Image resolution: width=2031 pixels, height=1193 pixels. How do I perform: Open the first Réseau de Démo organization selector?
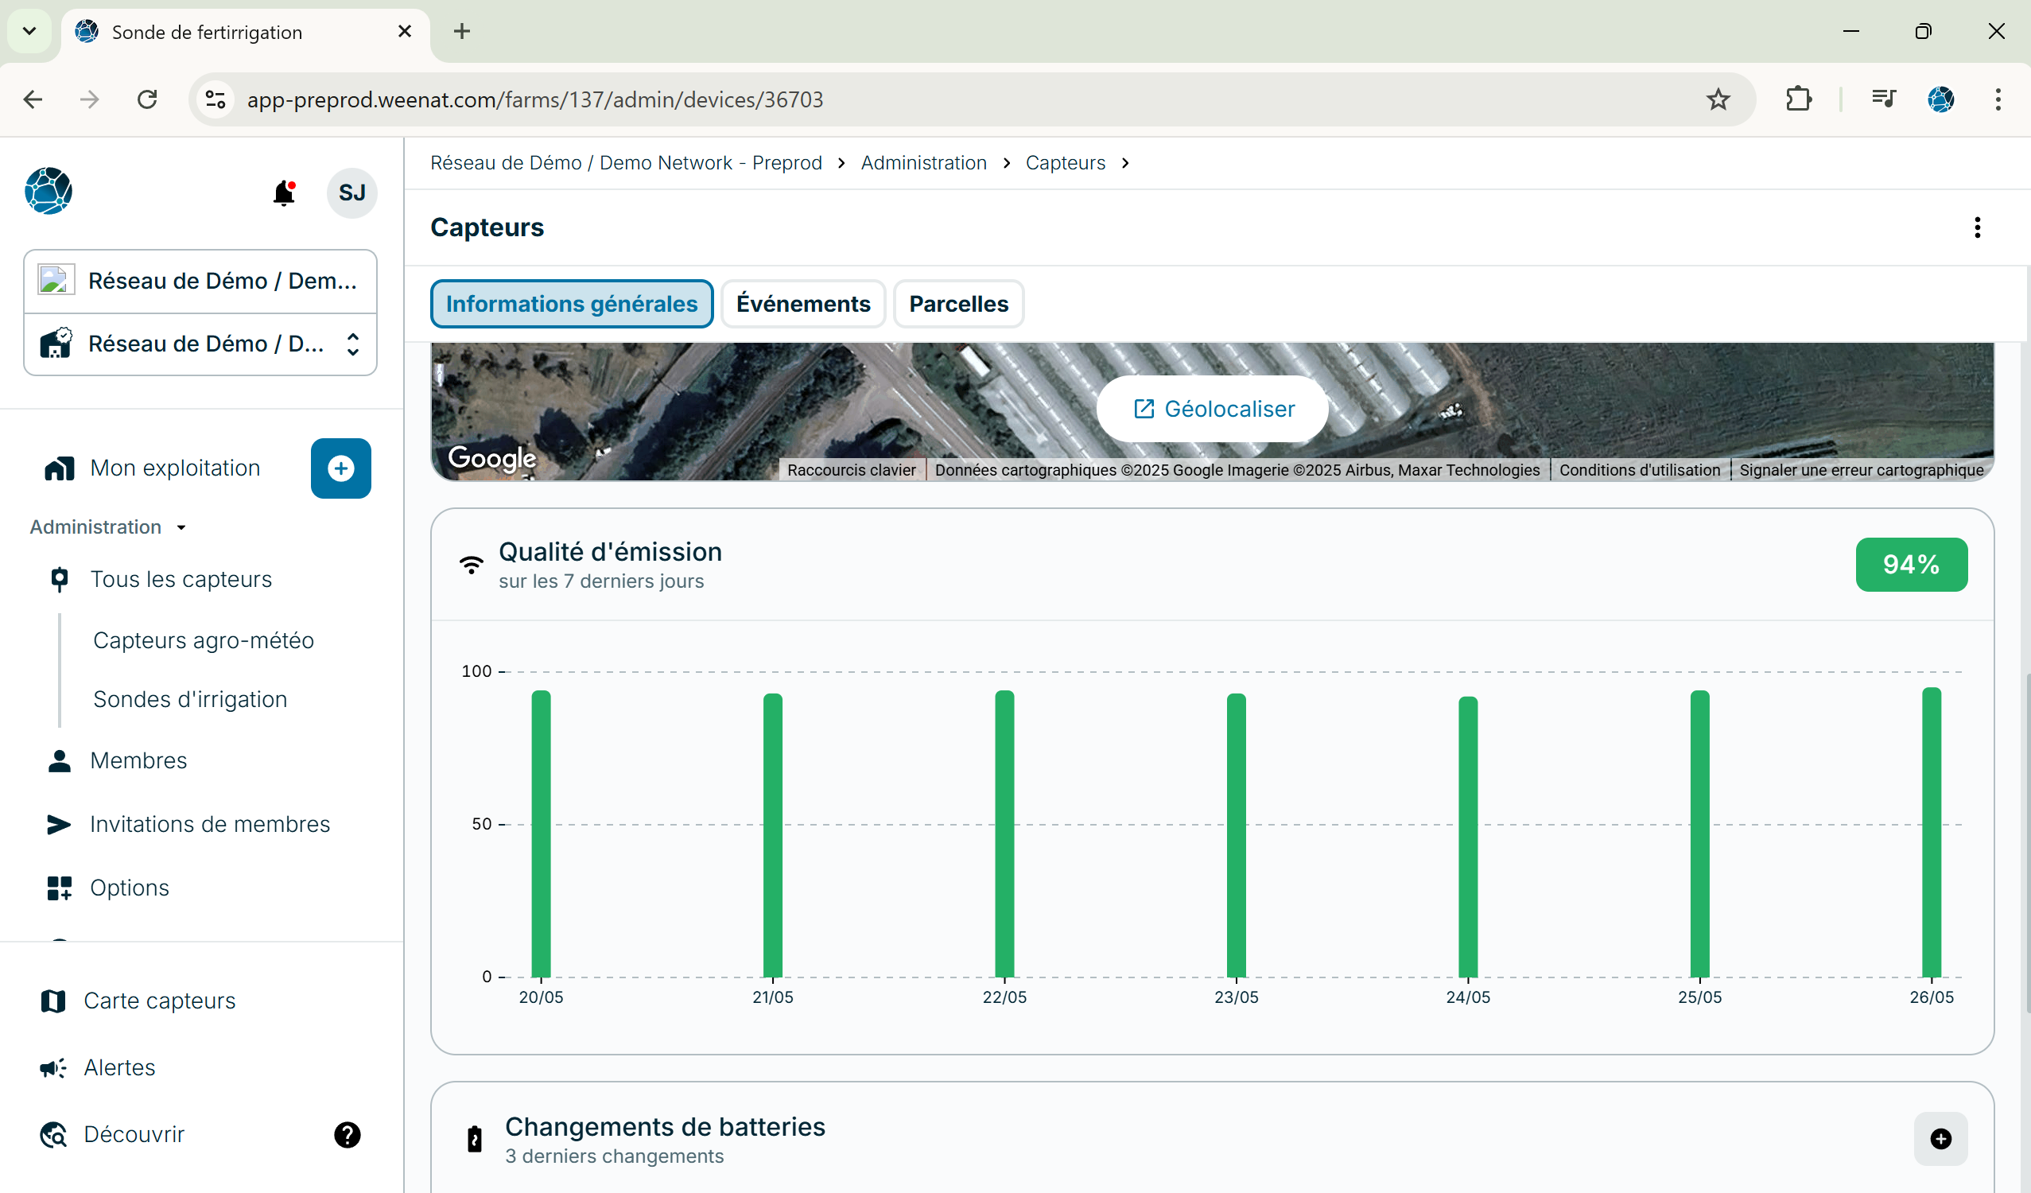(x=200, y=281)
